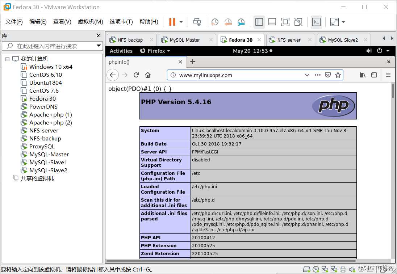The image size is (397, 274).
Task: Click Activities in GNOME top bar
Action: point(121,51)
